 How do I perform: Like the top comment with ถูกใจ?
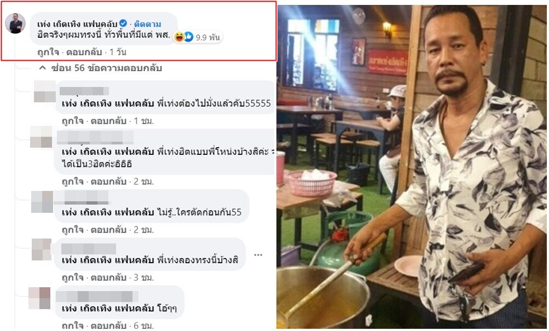[x=48, y=52]
